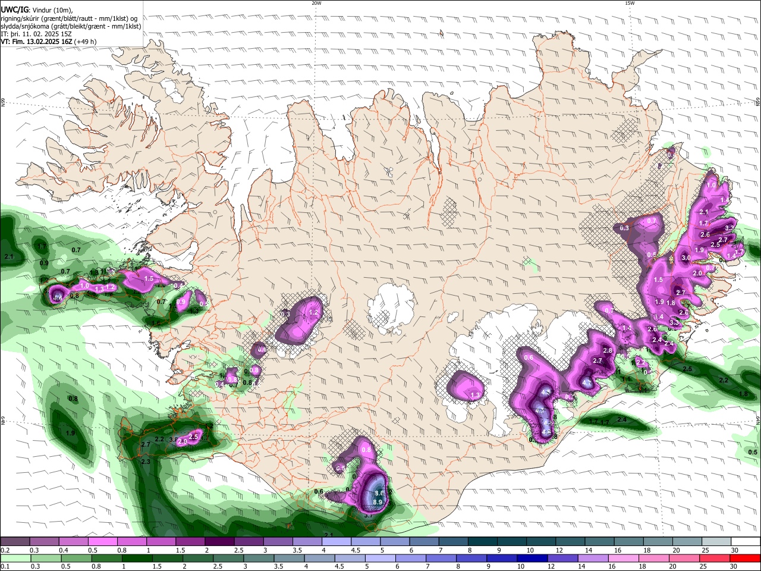Pick lower legend swatch between 25 and 30
Image resolution: width=761 pixels, height=571 pixels.
coord(716,558)
